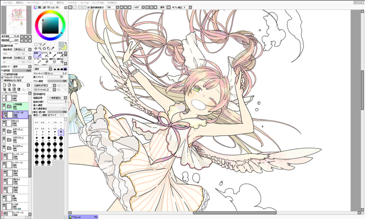
Task: Select the eraser brush preset
Action: point(45,60)
